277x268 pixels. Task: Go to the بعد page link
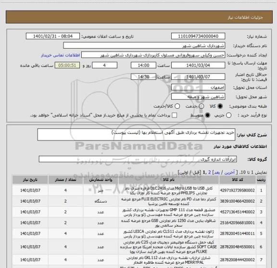point(217,172)
